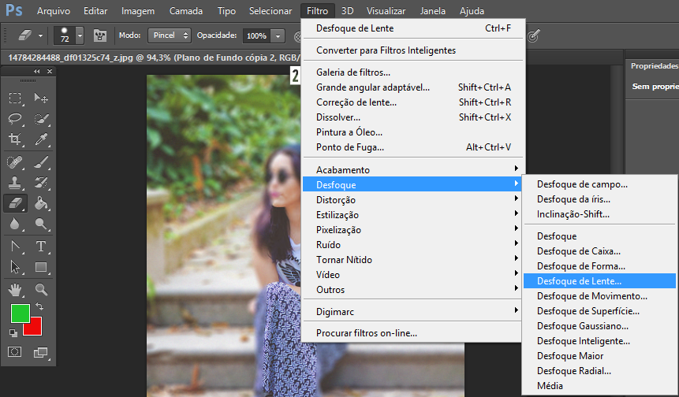Open the Camada menu

tap(186, 11)
